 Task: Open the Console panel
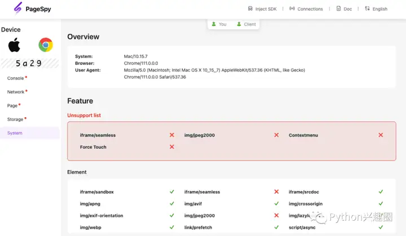pyautogui.click(x=16, y=78)
